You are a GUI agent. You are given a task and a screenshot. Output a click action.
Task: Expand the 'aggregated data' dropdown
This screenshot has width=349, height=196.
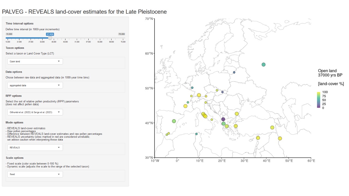pyautogui.click(x=35, y=85)
